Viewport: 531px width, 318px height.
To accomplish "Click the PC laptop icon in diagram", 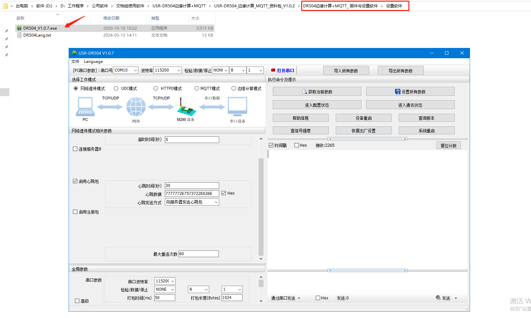I will click(85, 107).
